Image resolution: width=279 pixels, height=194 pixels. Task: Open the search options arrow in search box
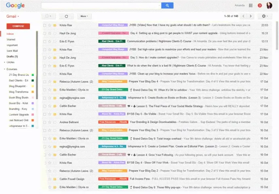coord(159,6)
